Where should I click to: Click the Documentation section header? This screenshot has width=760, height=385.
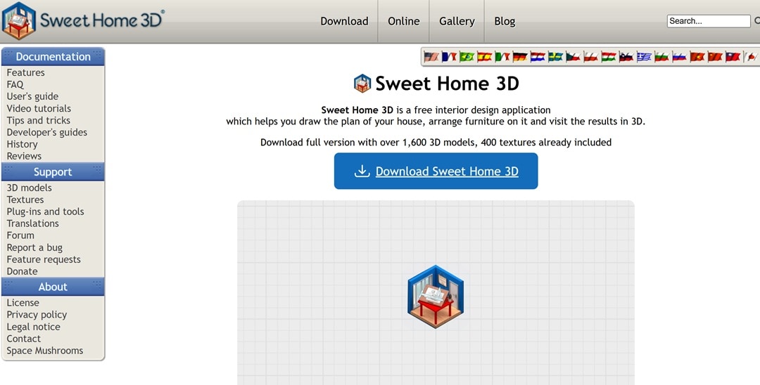click(53, 57)
